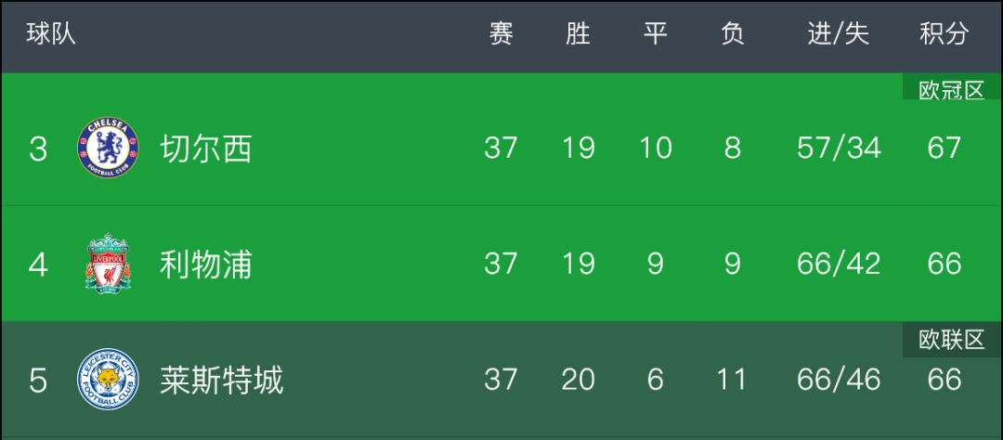Click the 欧冠区 zone label
This screenshot has height=440, width=1003.
951,91
